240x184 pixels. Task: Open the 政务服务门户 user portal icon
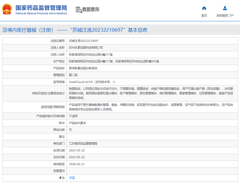point(225,8)
